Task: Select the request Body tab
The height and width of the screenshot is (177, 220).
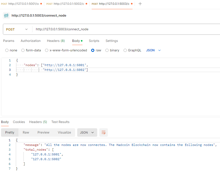Action: point(77,41)
